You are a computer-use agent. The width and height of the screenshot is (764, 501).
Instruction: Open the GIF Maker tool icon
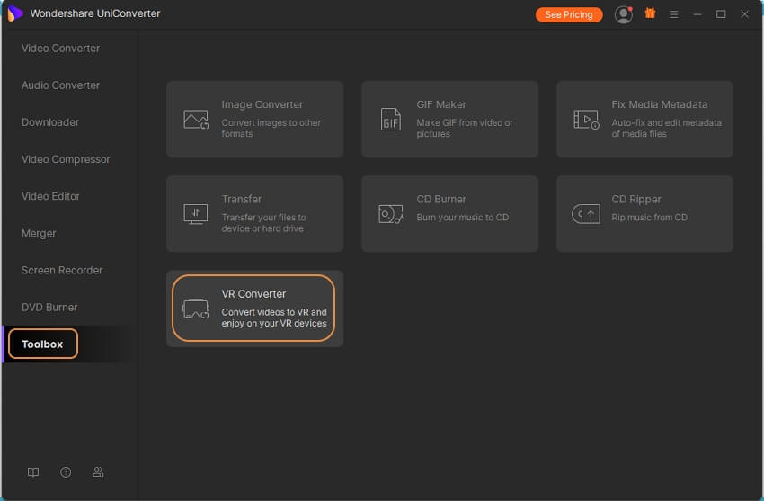(x=390, y=120)
